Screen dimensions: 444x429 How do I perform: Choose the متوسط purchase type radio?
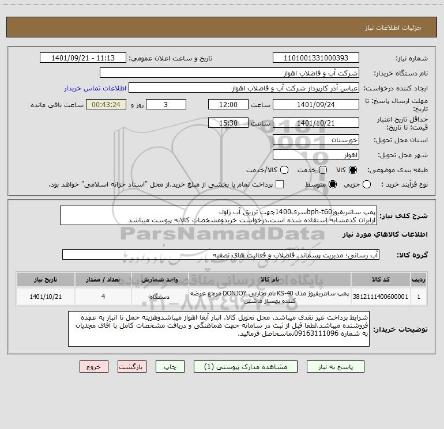click(x=333, y=184)
